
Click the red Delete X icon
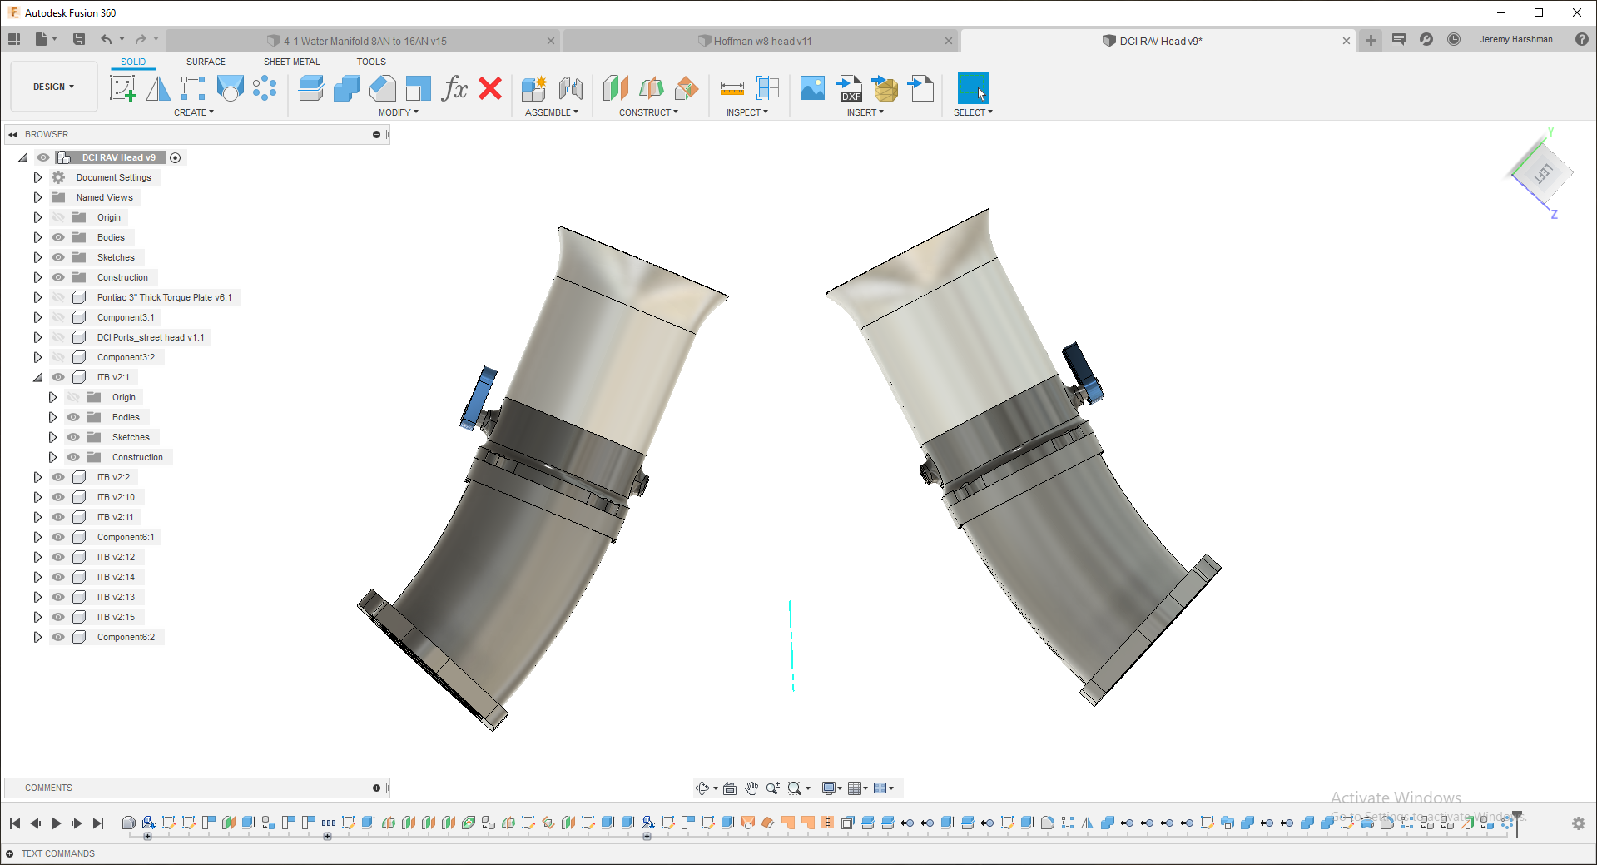490,88
